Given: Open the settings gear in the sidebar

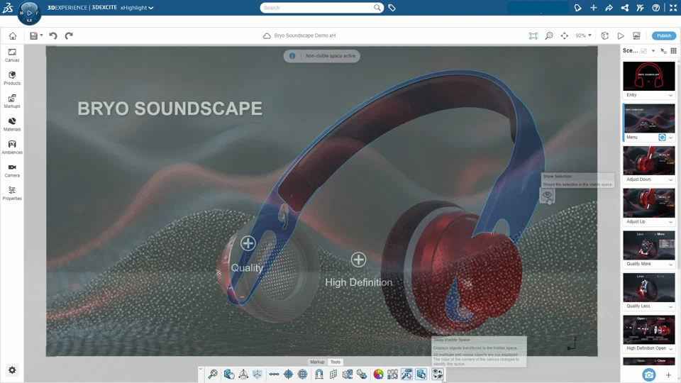Looking at the screenshot, I should point(12,370).
